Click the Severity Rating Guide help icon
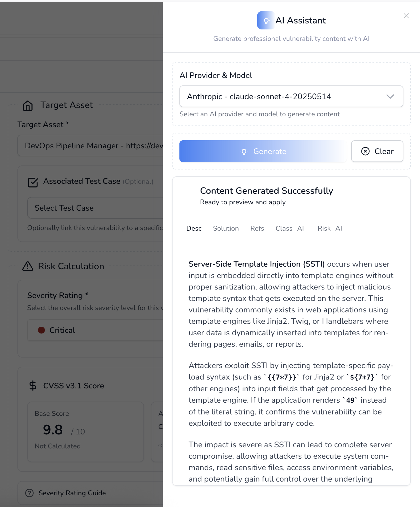Viewport: 420px width, 507px height. pos(29,493)
